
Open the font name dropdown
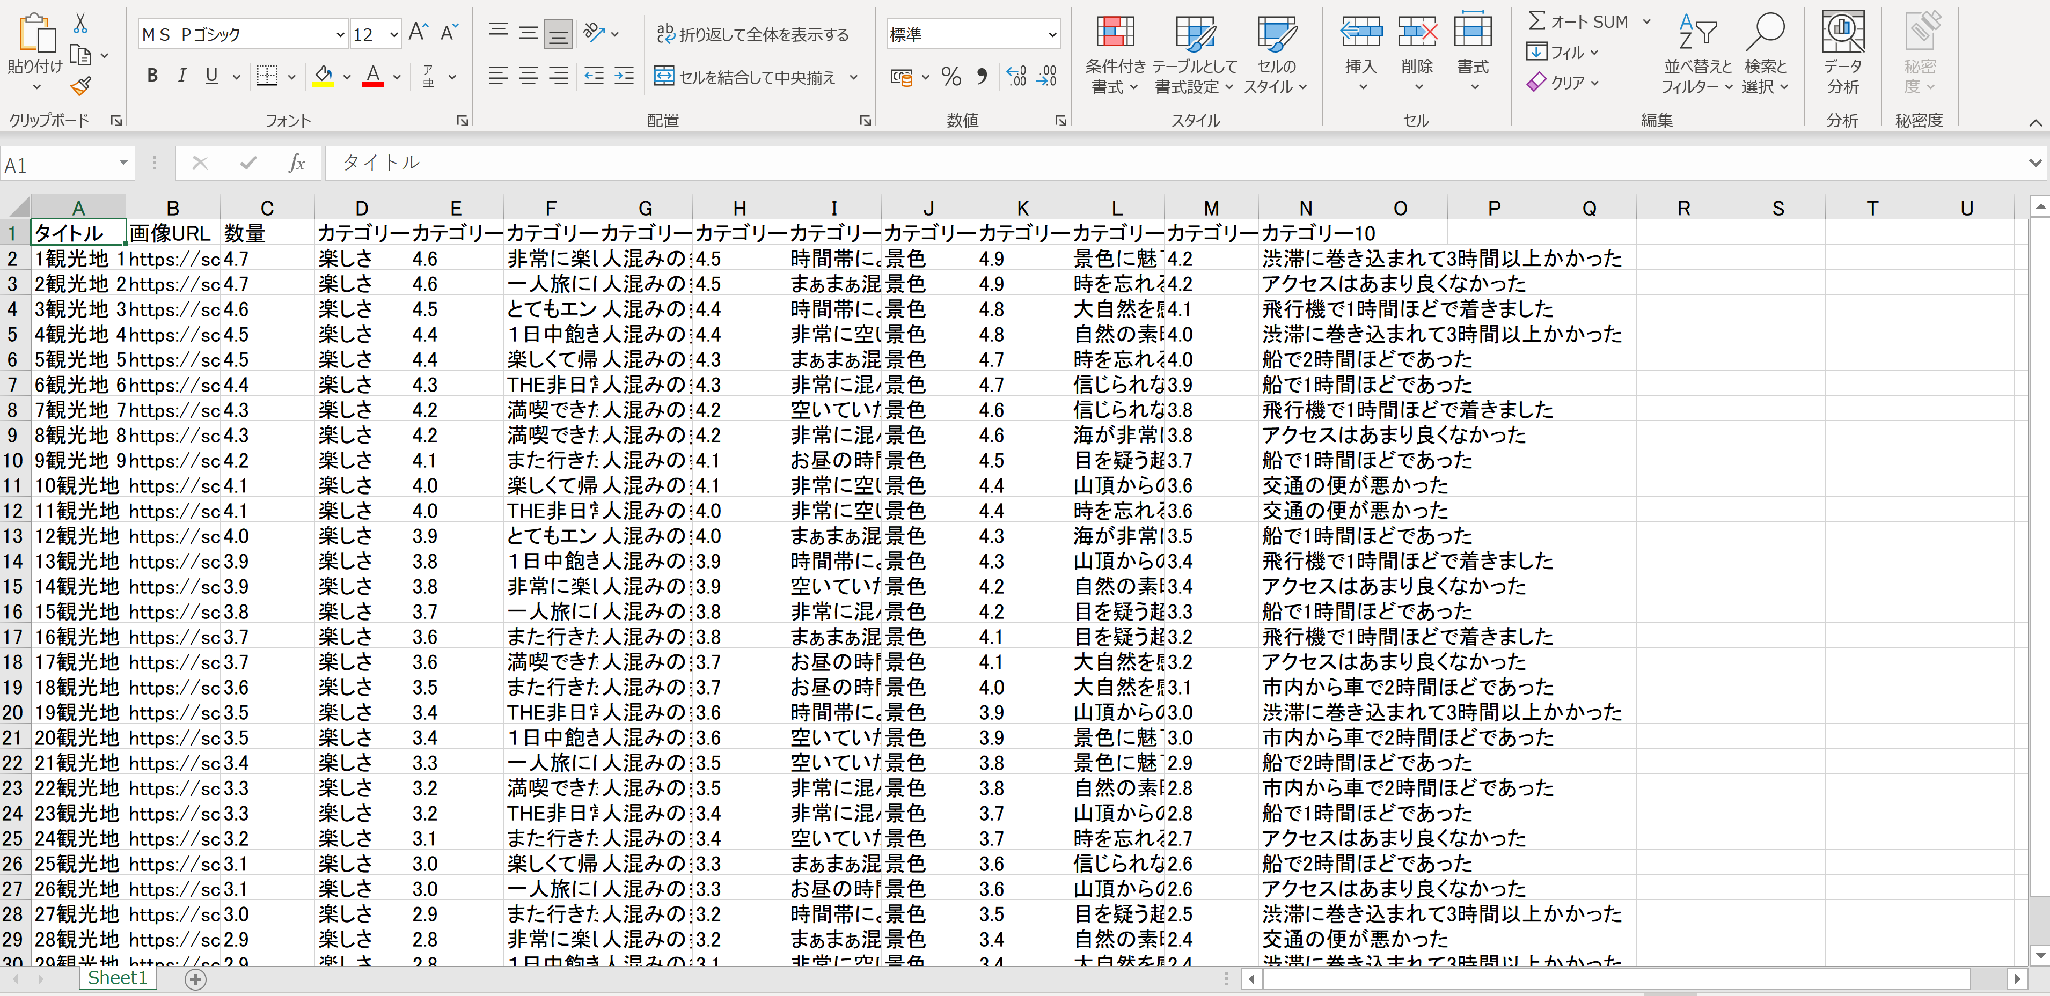click(340, 34)
